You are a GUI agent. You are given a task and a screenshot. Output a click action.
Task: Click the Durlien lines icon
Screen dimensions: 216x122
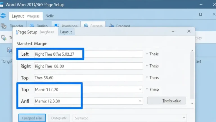tap(32, 25)
